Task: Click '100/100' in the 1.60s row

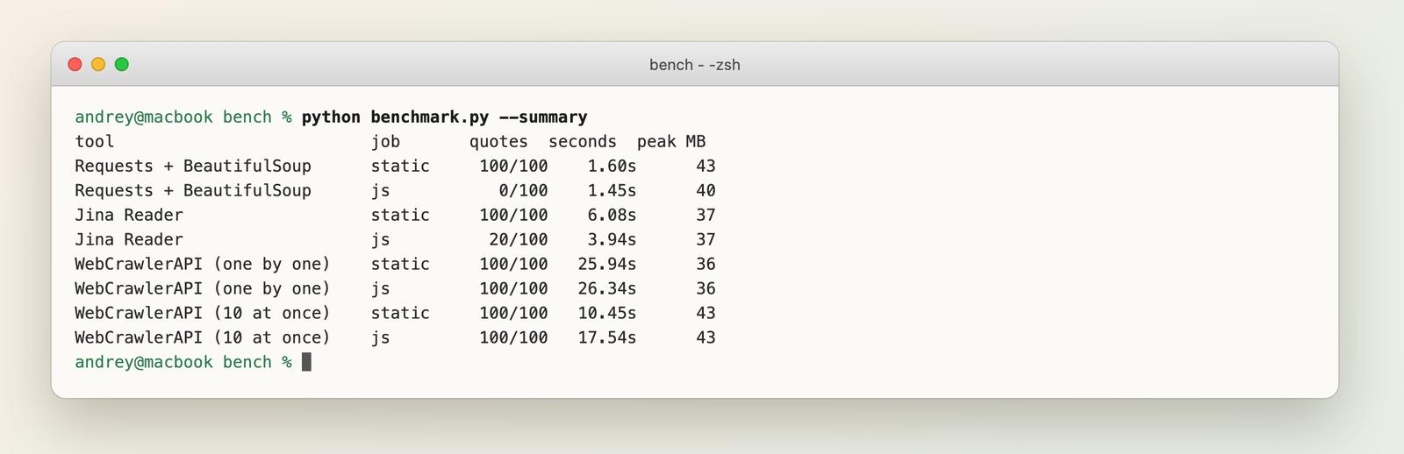Action: 513,167
